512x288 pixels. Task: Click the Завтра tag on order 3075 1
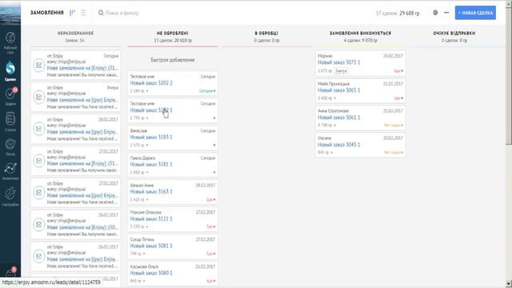(x=342, y=71)
